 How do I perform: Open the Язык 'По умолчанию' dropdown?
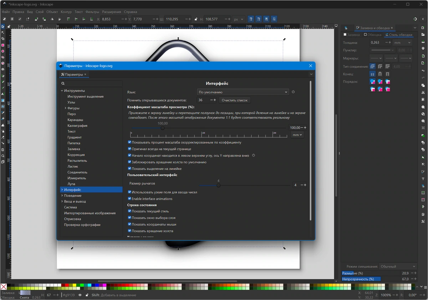point(243,92)
